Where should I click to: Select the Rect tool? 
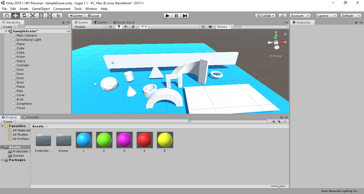point(41,15)
